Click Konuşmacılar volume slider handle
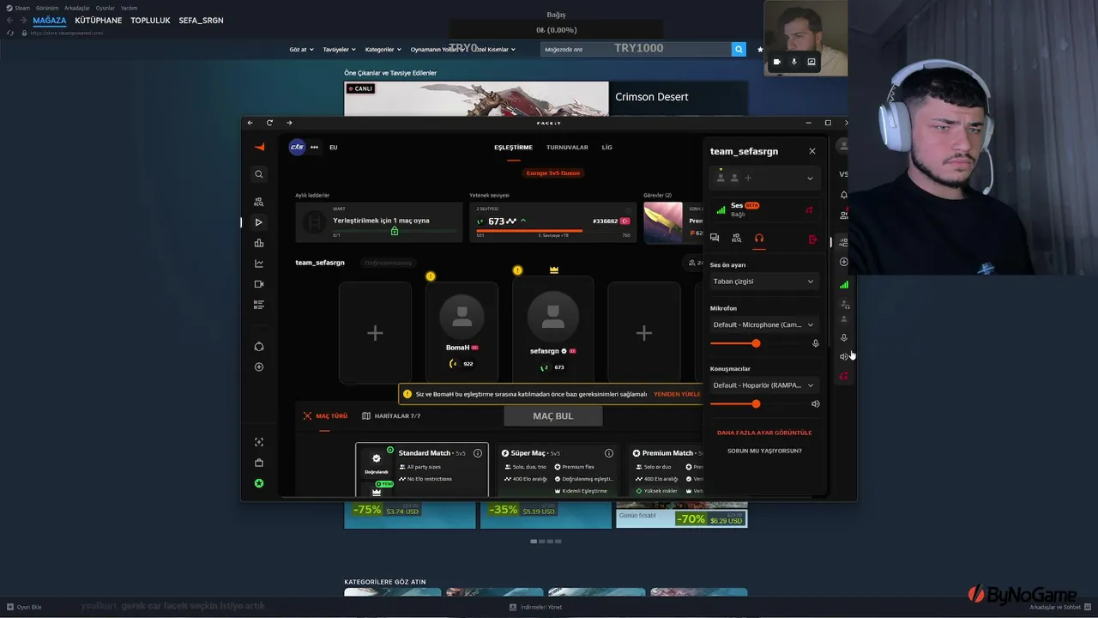The height and width of the screenshot is (618, 1098). pyautogui.click(x=756, y=403)
